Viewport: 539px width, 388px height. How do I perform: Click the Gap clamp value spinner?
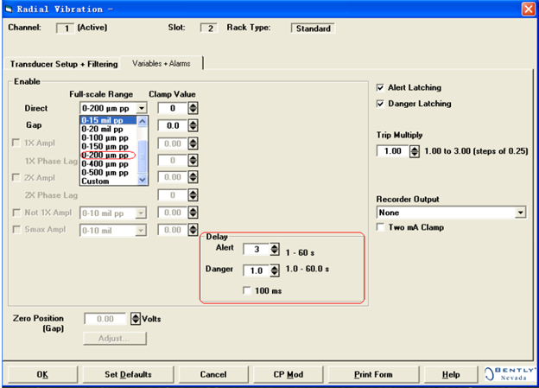click(x=193, y=125)
